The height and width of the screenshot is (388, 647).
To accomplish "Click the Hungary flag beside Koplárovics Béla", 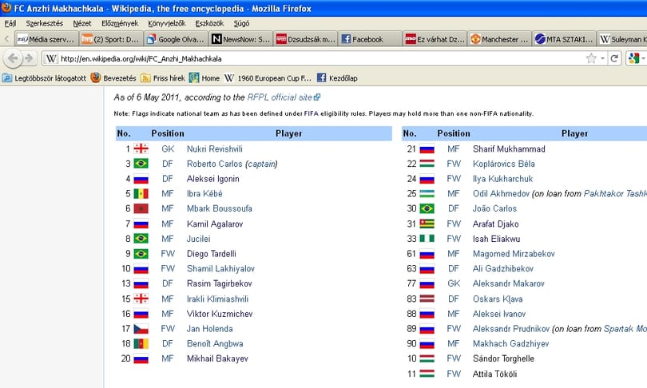I will tap(427, 164).
